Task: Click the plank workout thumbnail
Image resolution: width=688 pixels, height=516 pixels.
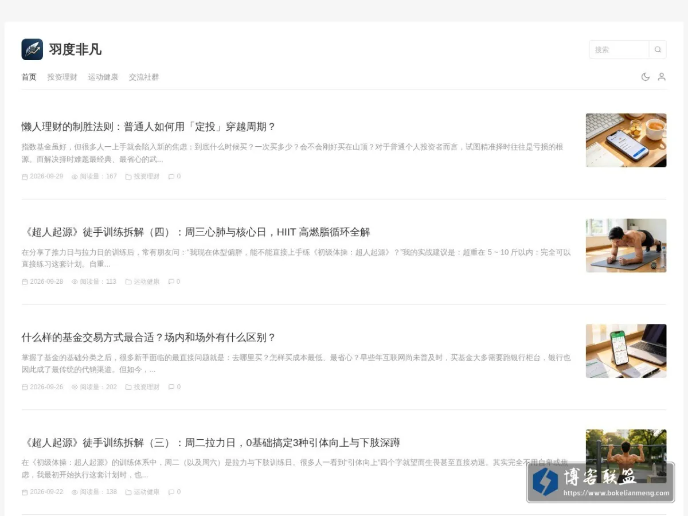Action: [626, 245]
